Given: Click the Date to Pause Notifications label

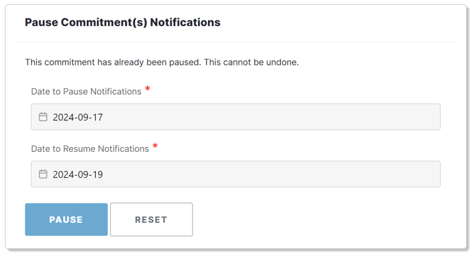Looking at the screenshot, I should [x=86, y=92].
